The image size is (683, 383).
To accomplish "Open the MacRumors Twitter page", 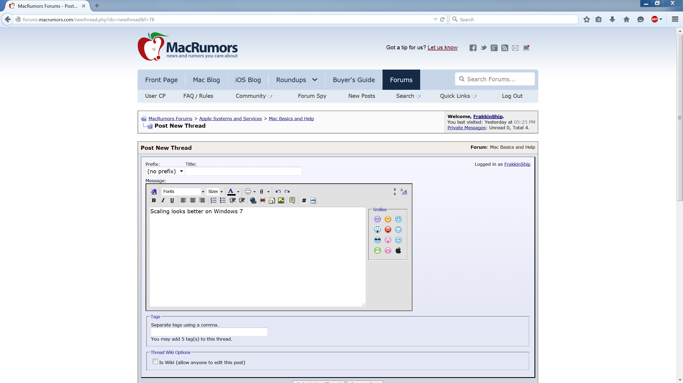I will coord(483,48).
